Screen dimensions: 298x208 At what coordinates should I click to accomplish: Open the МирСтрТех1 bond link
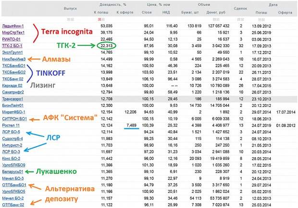[13, 33]
